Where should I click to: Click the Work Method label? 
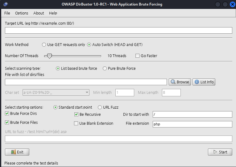(x=17, y=44)
